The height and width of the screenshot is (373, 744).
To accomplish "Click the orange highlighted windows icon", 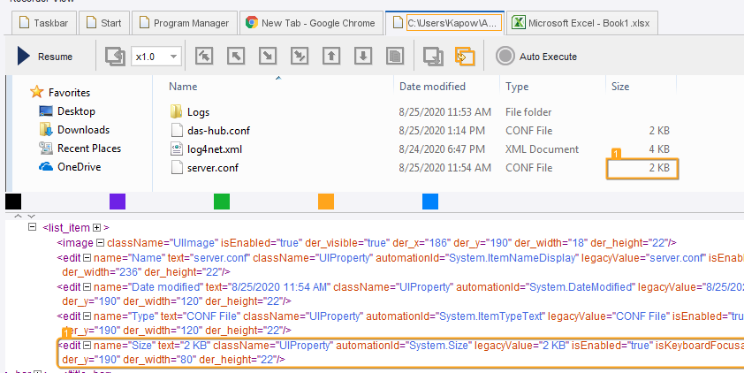I will [x=465, y=57].
